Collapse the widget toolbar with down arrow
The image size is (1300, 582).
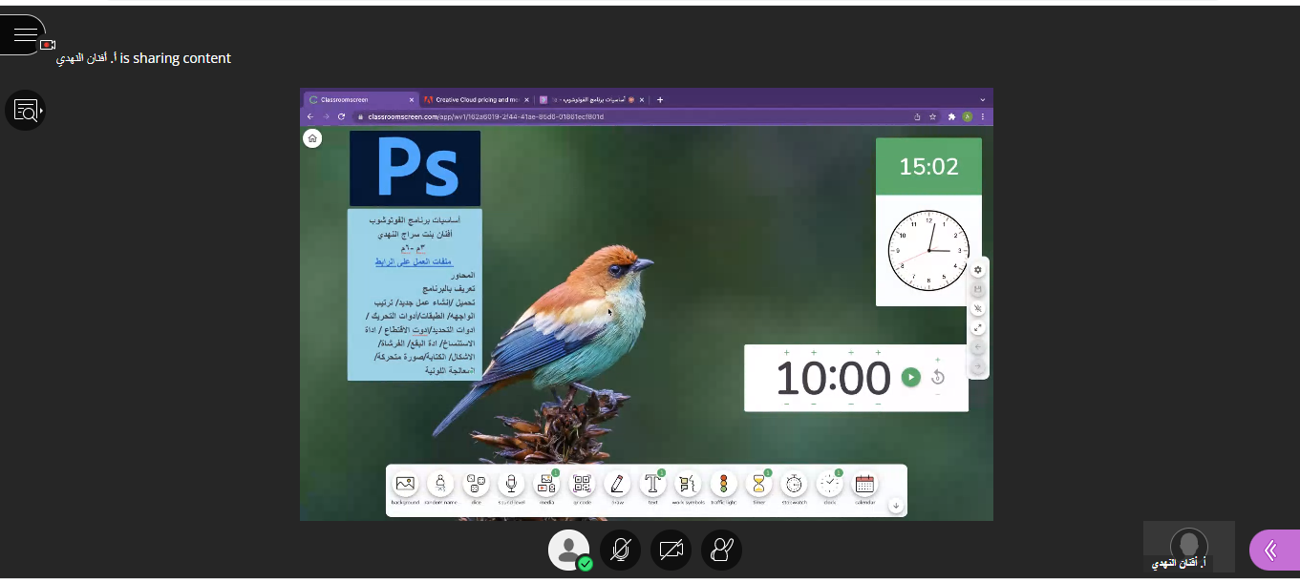coord(895,506)
